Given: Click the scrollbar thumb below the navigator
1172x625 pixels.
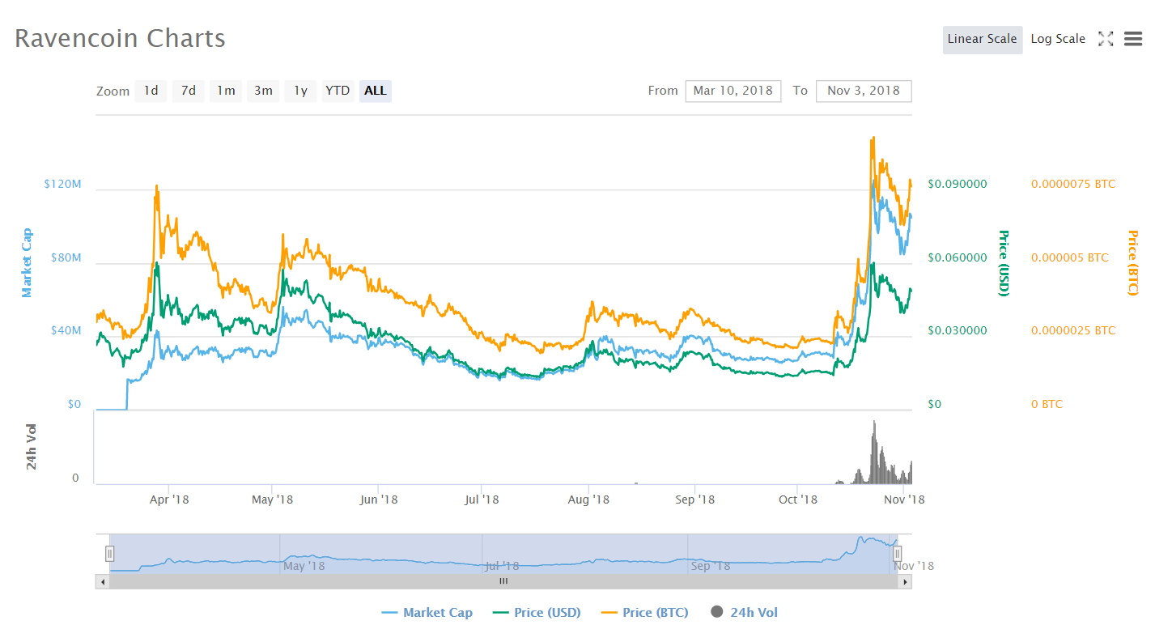Looking at the screenshot, I should pos(503,581).
